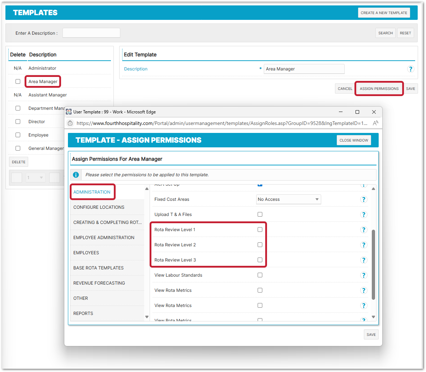
Task: Click the Enter A Description search field
Action: click(x=91, y=33)
